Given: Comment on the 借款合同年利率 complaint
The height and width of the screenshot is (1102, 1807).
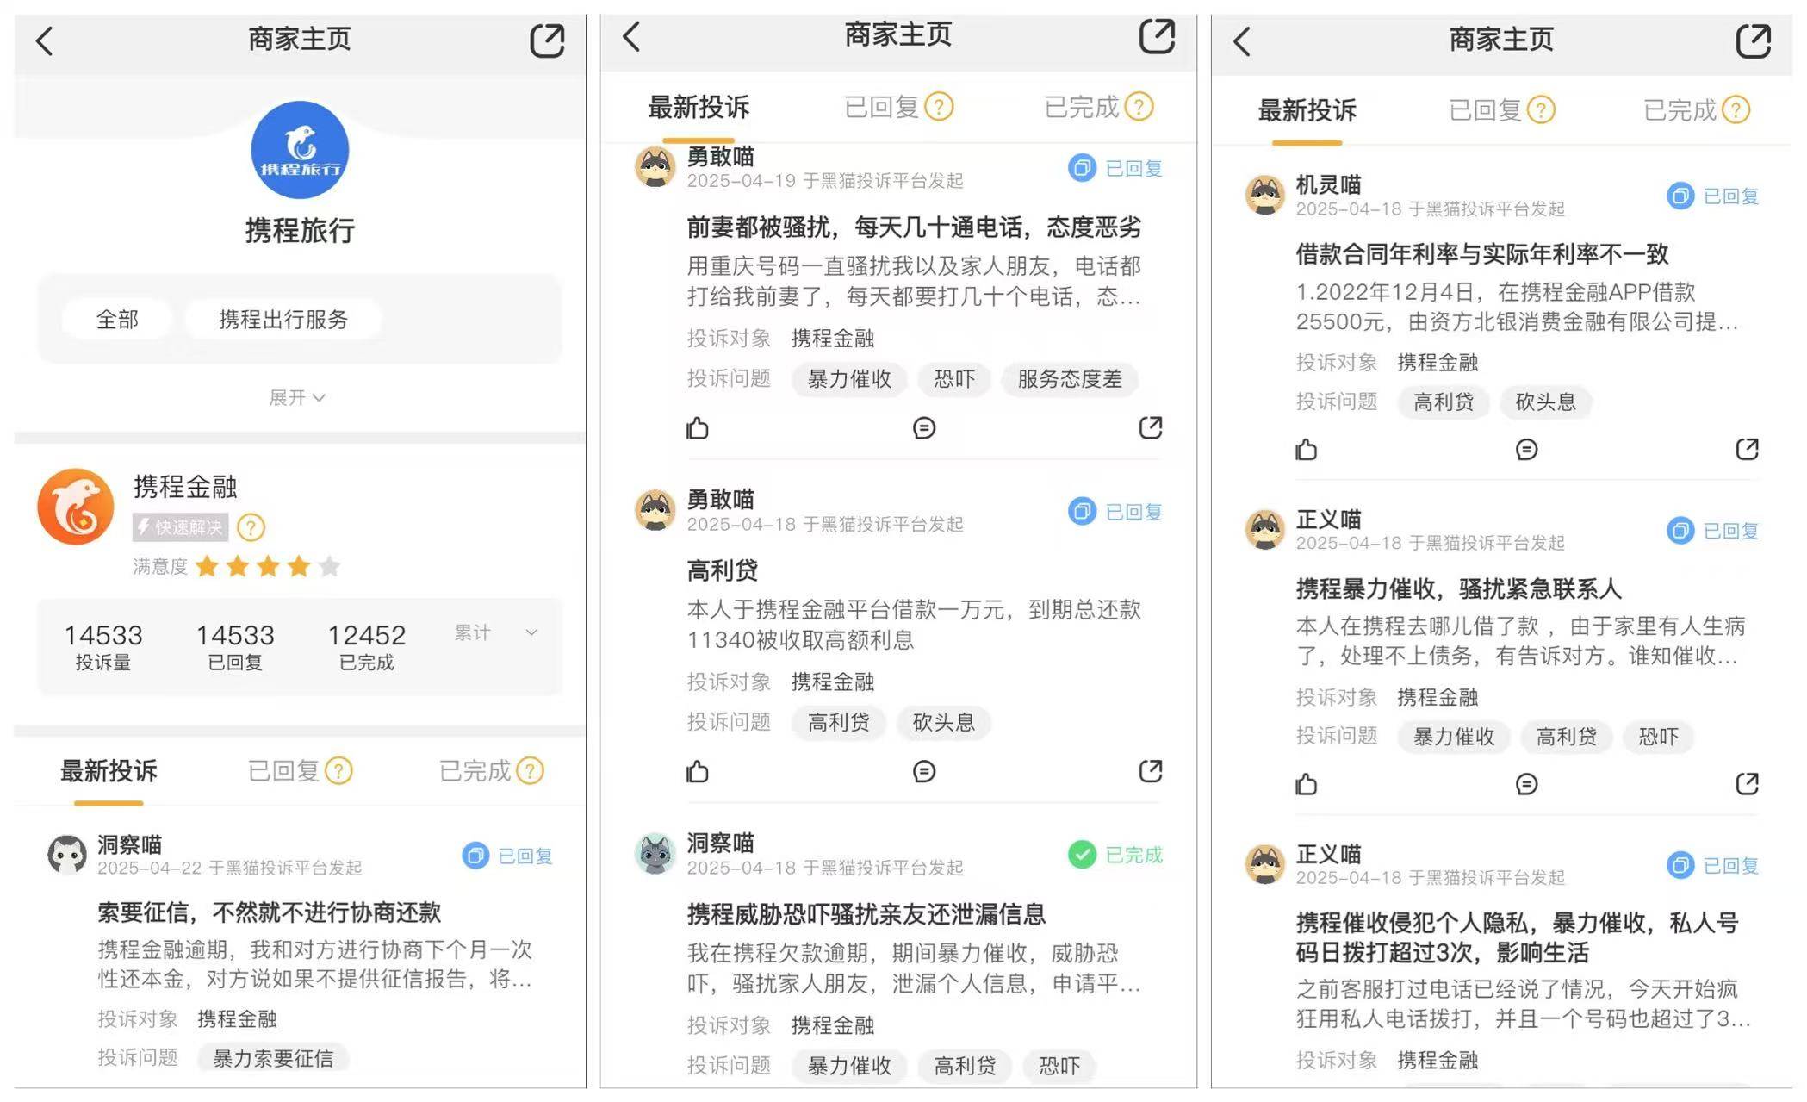Looking at the screenshot, I should (x=1526, y=449).
